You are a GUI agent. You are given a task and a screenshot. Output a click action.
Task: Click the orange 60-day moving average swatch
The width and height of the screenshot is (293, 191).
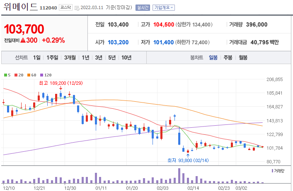(29, 75)
